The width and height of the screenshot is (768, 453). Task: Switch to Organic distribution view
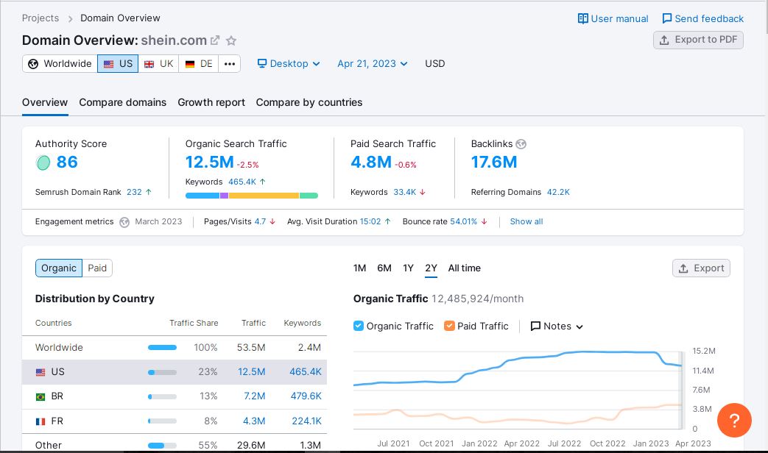coord(59,268)
